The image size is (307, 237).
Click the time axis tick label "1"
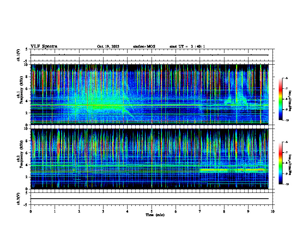coord(55,211)
